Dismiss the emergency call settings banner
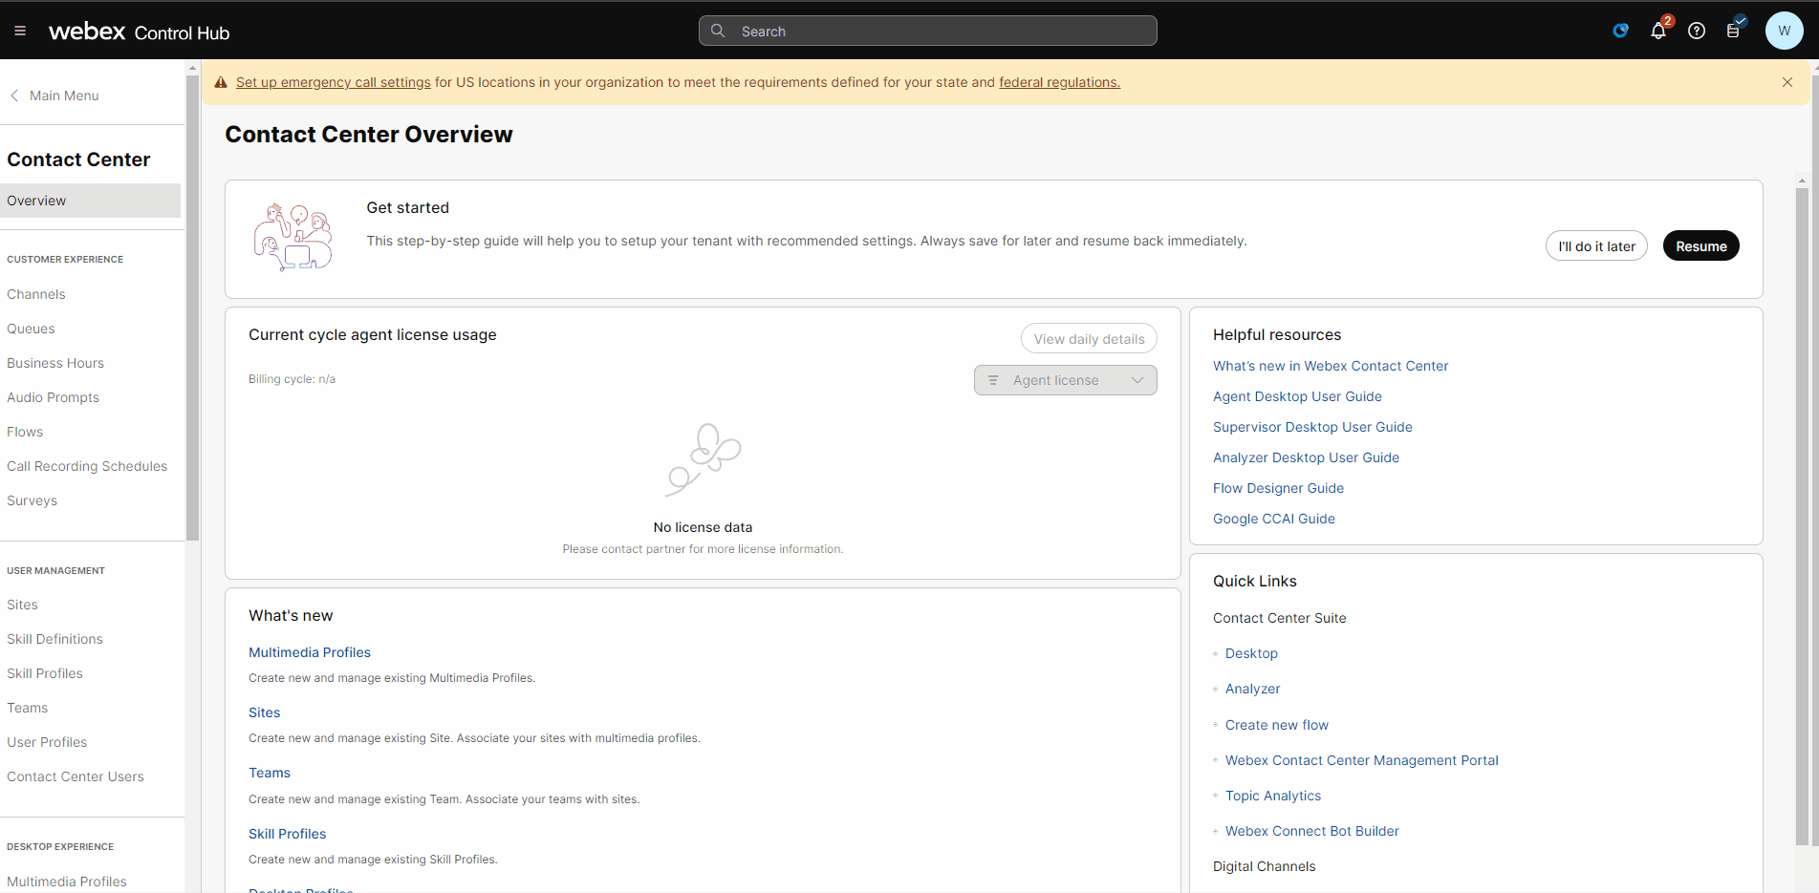This screenshot has height=893, width=1819. (1787, 82)
